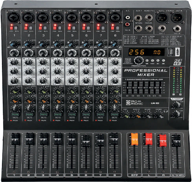This screenshot has height=182, width=193.
Task: Mute channel 6
Action: tap(86, 114)
